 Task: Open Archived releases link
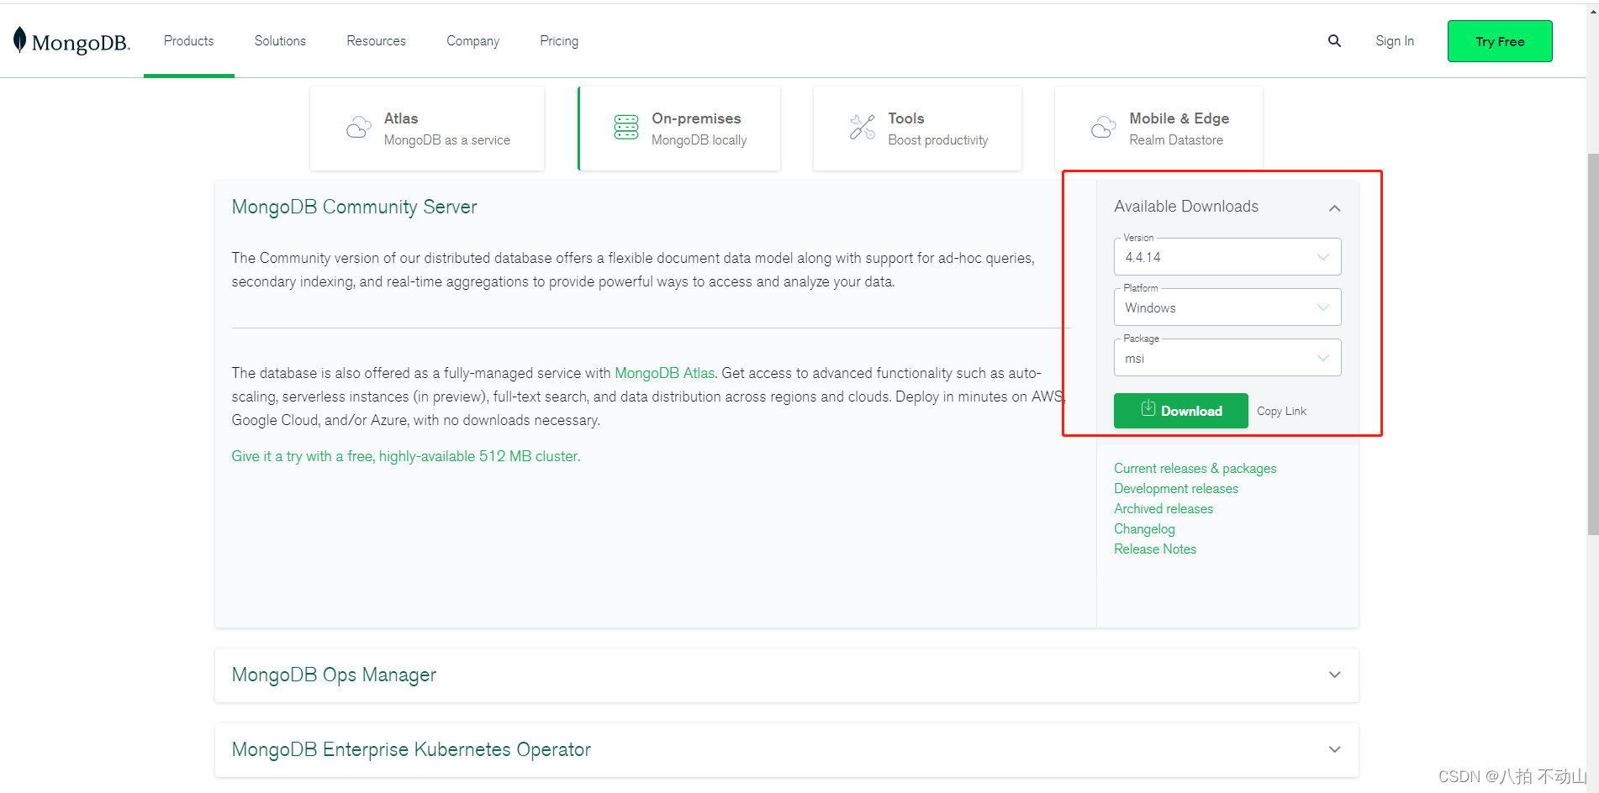click(1164, 509)
